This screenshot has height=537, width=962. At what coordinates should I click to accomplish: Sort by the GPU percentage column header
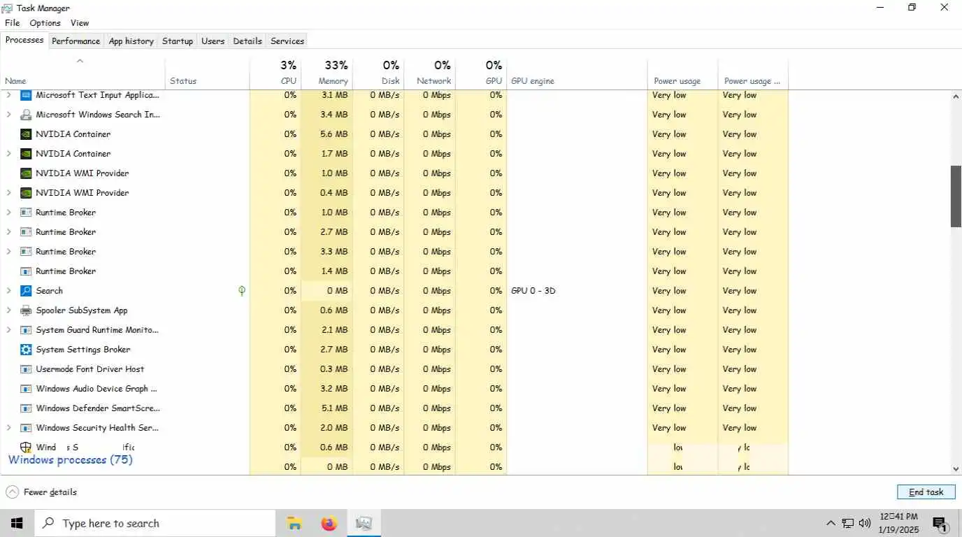pos(481,73)
